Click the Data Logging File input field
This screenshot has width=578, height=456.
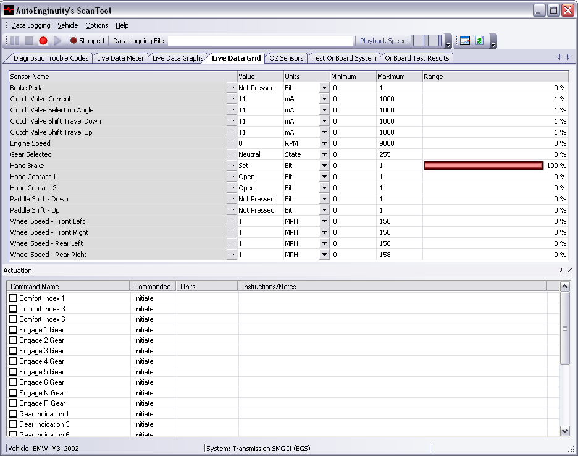tap(260, 41)
